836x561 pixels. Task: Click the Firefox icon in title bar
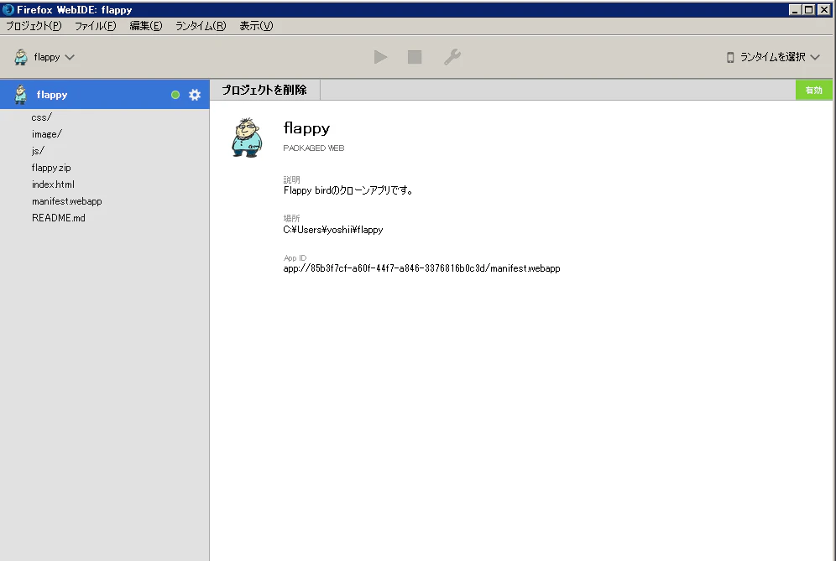(8, 9)
